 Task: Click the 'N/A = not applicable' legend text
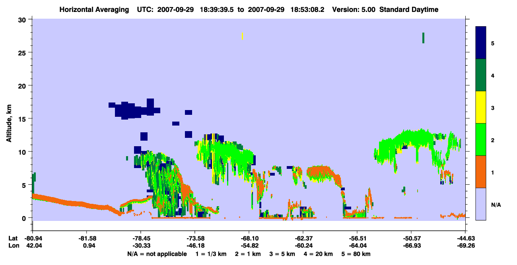[x=157, y=254]
